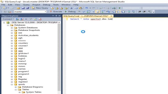Click the Debug button
168x94 pixels.
tap(70, 11)
